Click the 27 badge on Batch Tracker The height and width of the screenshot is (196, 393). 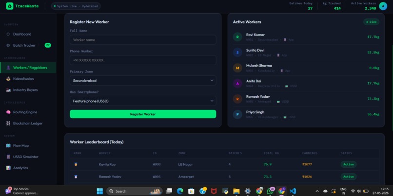(x=48, y=45)
